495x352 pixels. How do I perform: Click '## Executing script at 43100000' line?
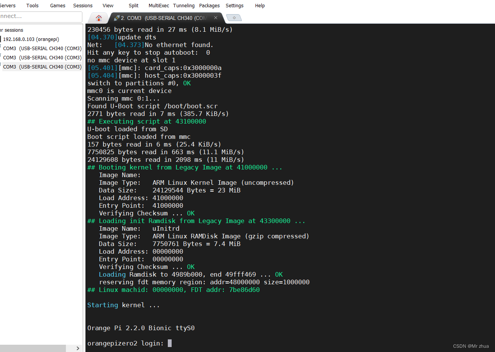[x=147, y=121]
